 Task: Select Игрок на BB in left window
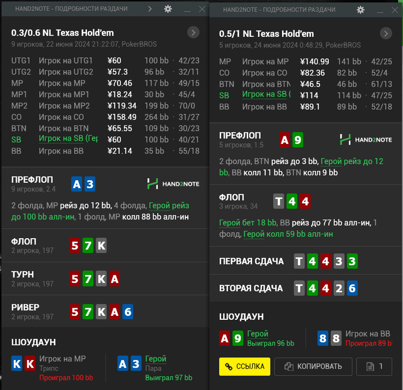coord(105,151)
